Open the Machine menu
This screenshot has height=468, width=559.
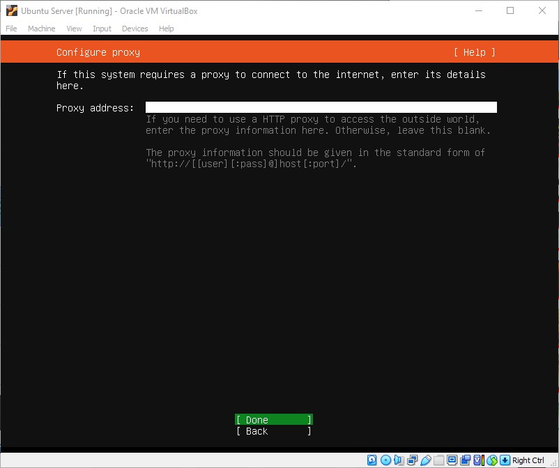point(41,29)
